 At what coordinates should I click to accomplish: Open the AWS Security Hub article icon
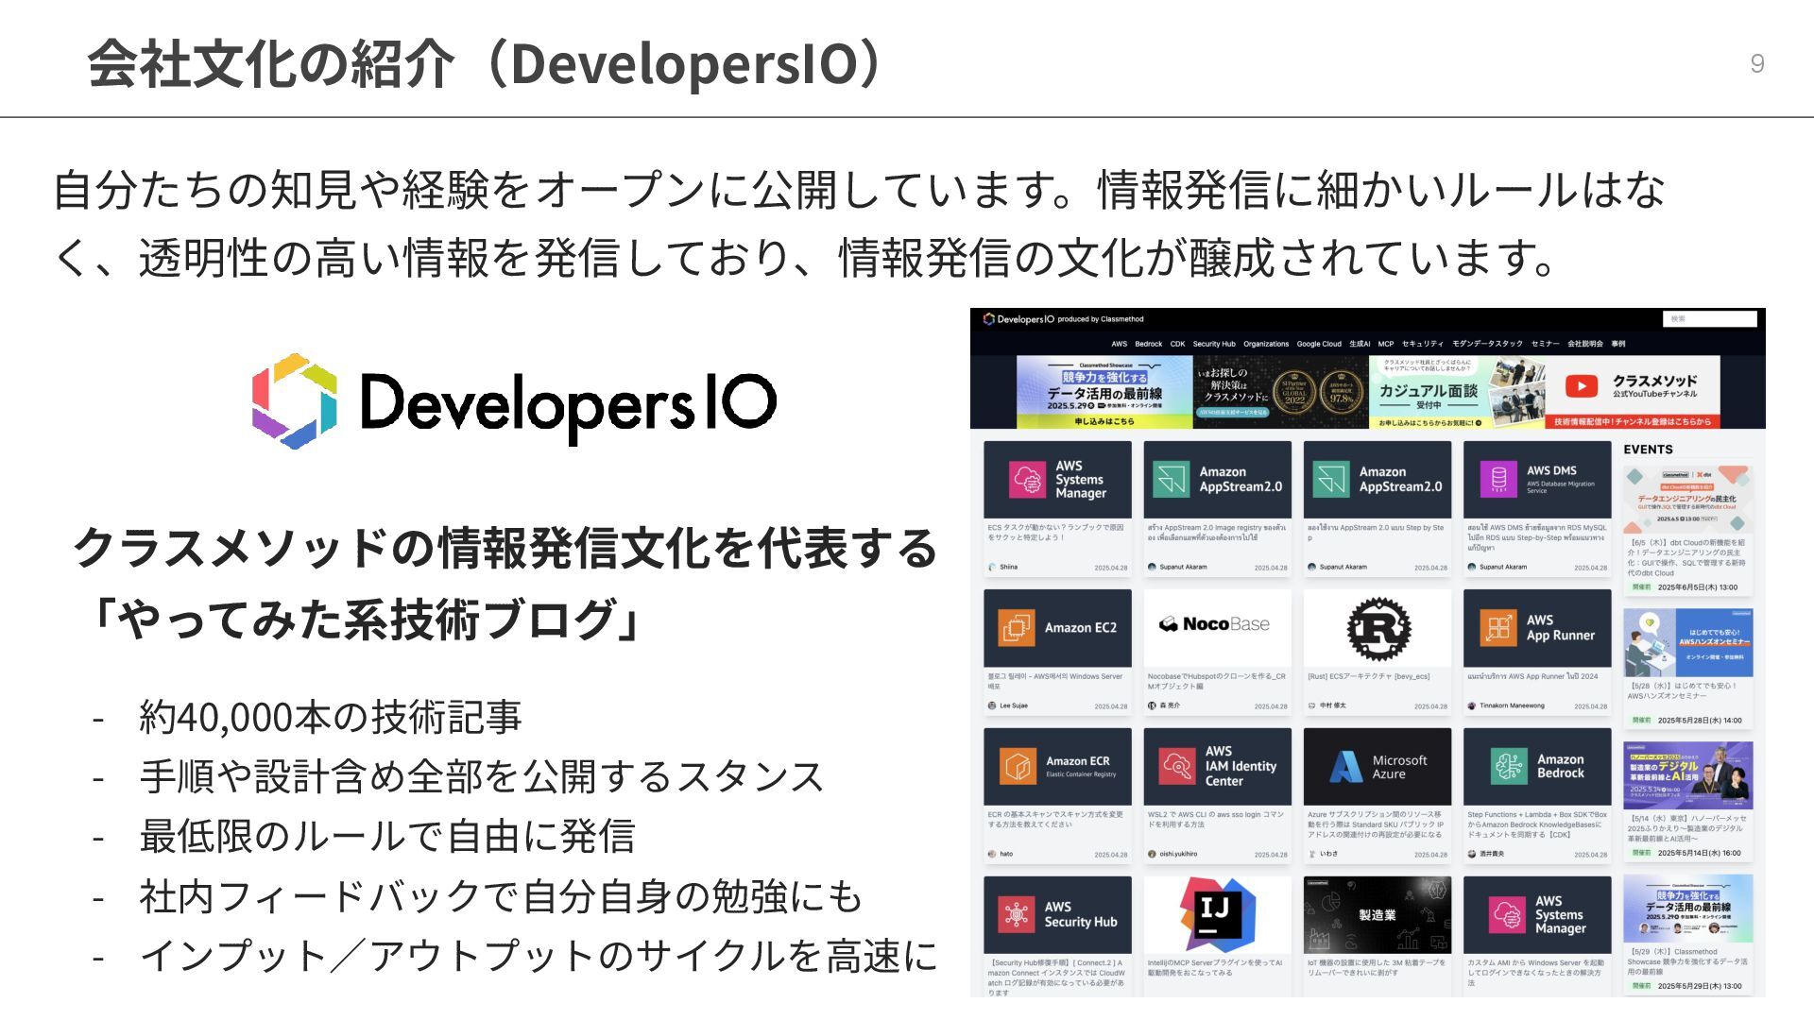click(1017, 914)
